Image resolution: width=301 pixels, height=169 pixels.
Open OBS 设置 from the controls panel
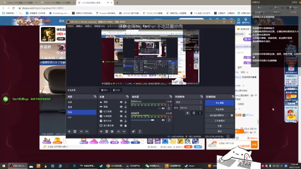[x=220, y=126]
